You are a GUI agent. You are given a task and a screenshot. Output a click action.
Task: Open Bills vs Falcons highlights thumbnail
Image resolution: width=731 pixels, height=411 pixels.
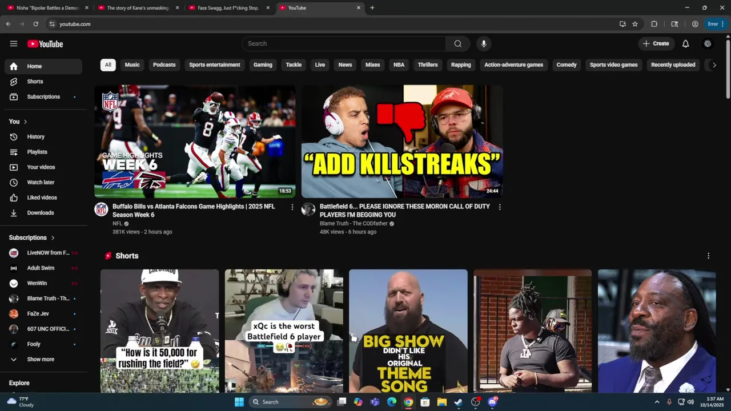point(195,142)
